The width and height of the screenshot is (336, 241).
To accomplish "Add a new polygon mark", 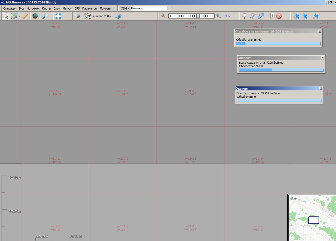I will [261, 16].
